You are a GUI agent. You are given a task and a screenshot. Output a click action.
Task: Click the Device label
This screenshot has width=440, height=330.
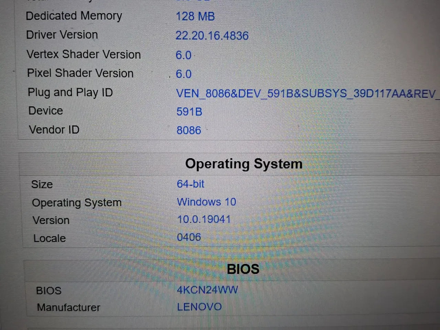46,111
